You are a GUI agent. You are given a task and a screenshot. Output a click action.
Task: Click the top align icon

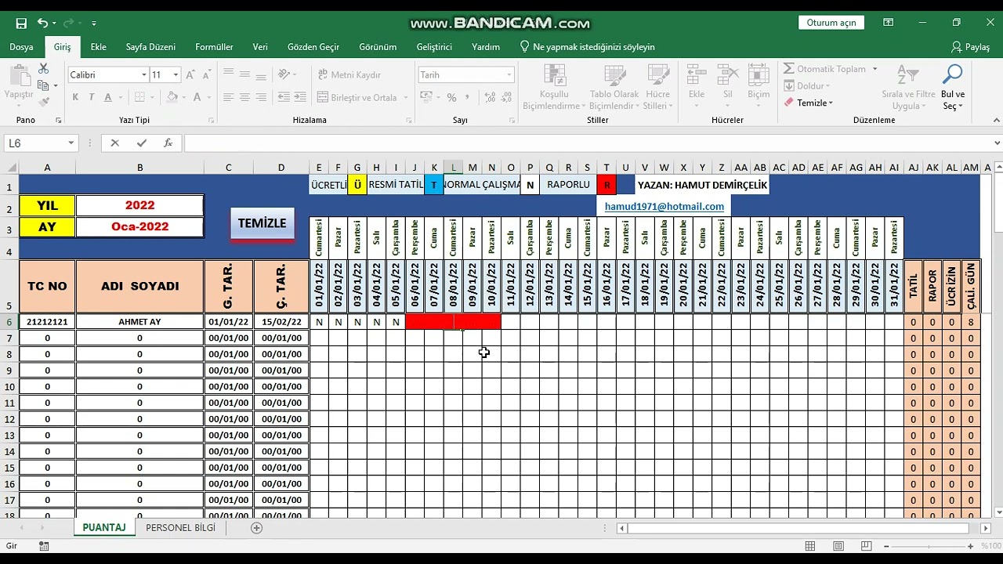click(x=228, y=74)
